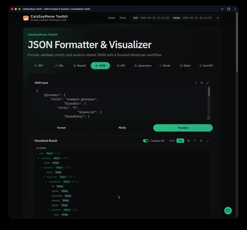The width and height of the screenshot is (247, 230).
Task: Switch the view to Graph mode
Action: click(x=172, y=141)
